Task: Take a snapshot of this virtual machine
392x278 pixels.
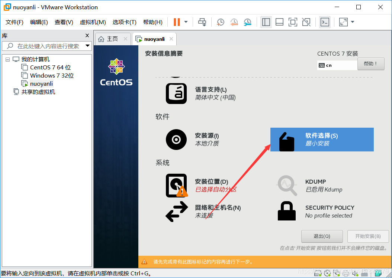Action: click(220, 22)
